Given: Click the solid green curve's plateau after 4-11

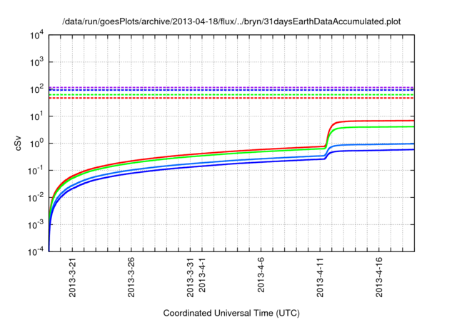Looking at the screenshot, I should (378, 127).
